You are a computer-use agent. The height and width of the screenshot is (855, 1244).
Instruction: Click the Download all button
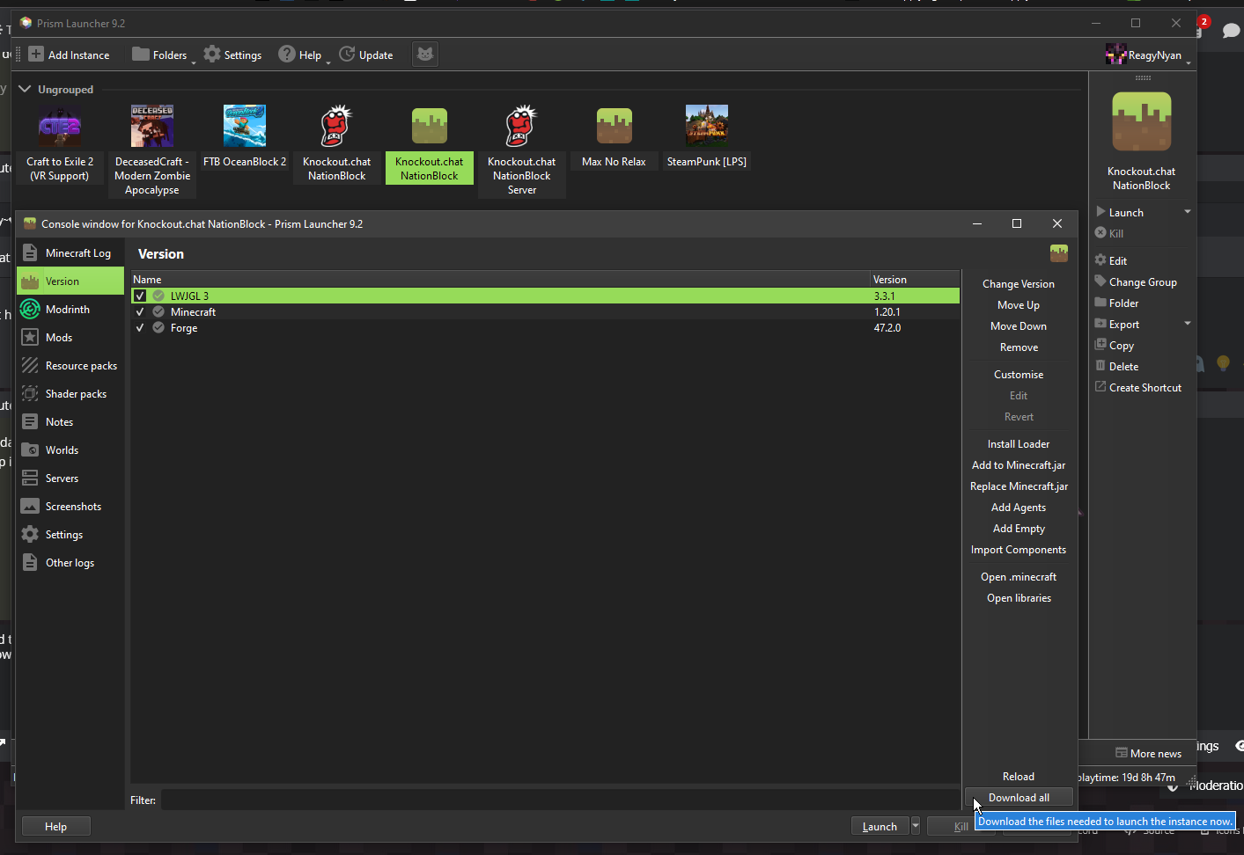1019,798
